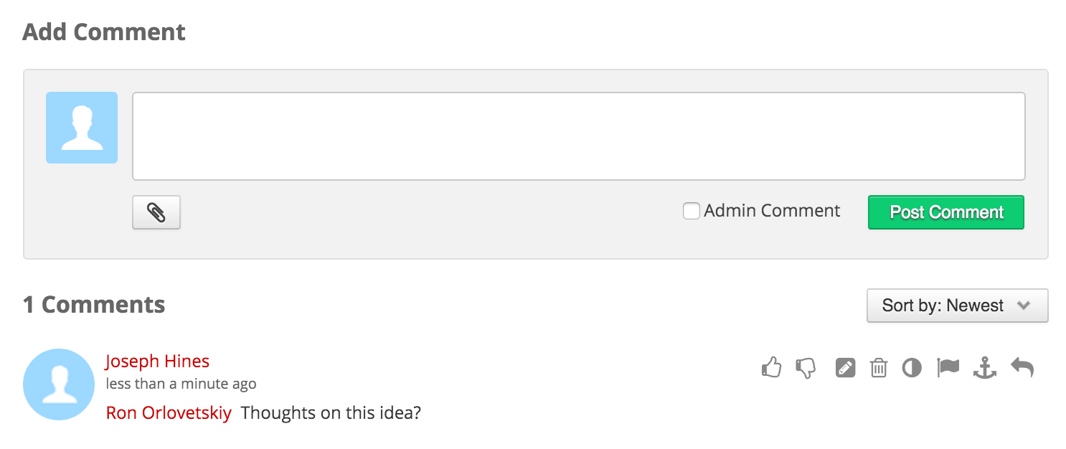Click the Post Comment button

tap(946, 212)
